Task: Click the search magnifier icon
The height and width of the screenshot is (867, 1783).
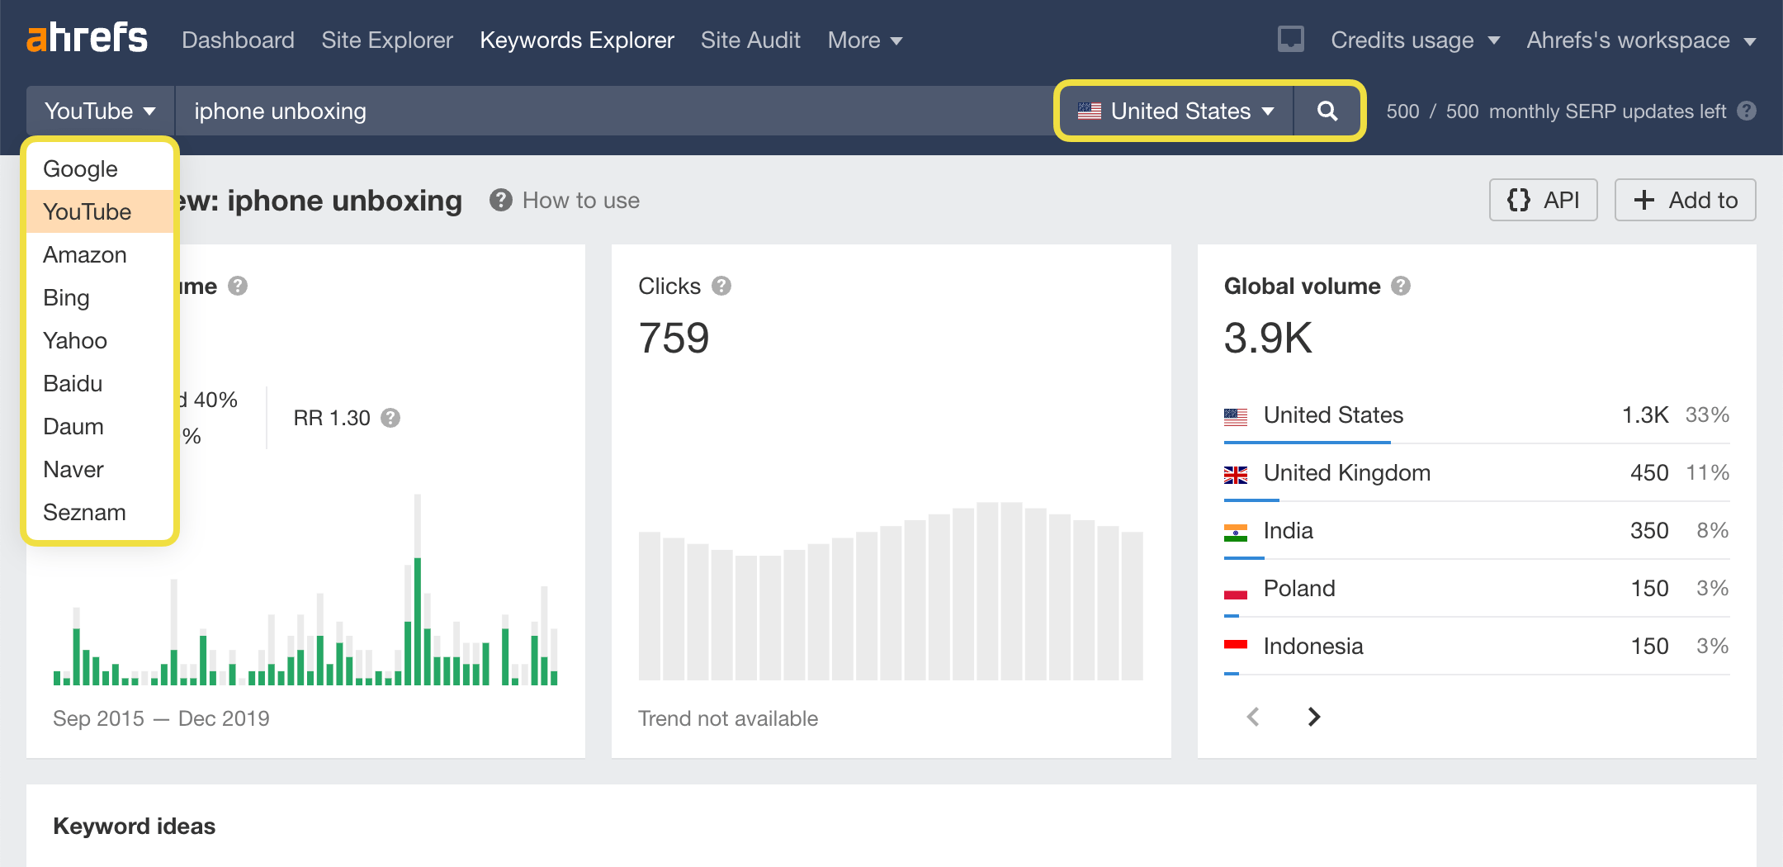Action: [x=1327, y=111]
